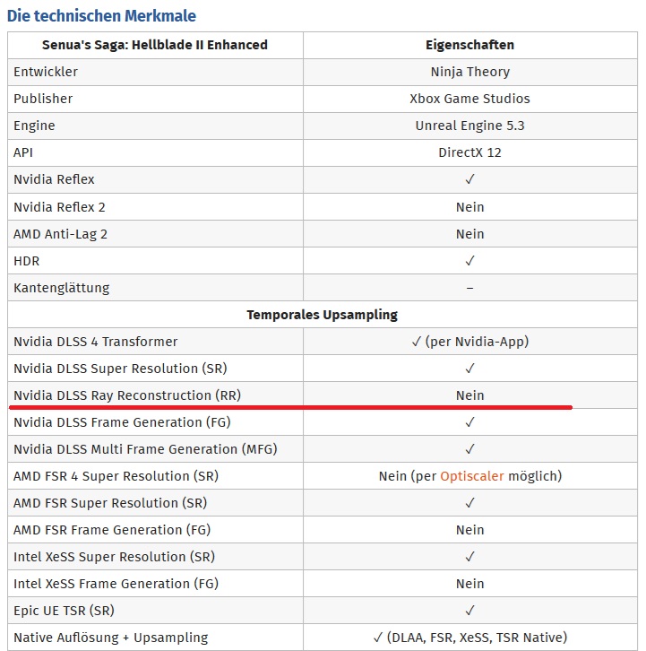This screenshot has width=646, height=651.
Task: Click the AMD FSR Super Resolution (SR) checkmark
Action: (469, 503)
